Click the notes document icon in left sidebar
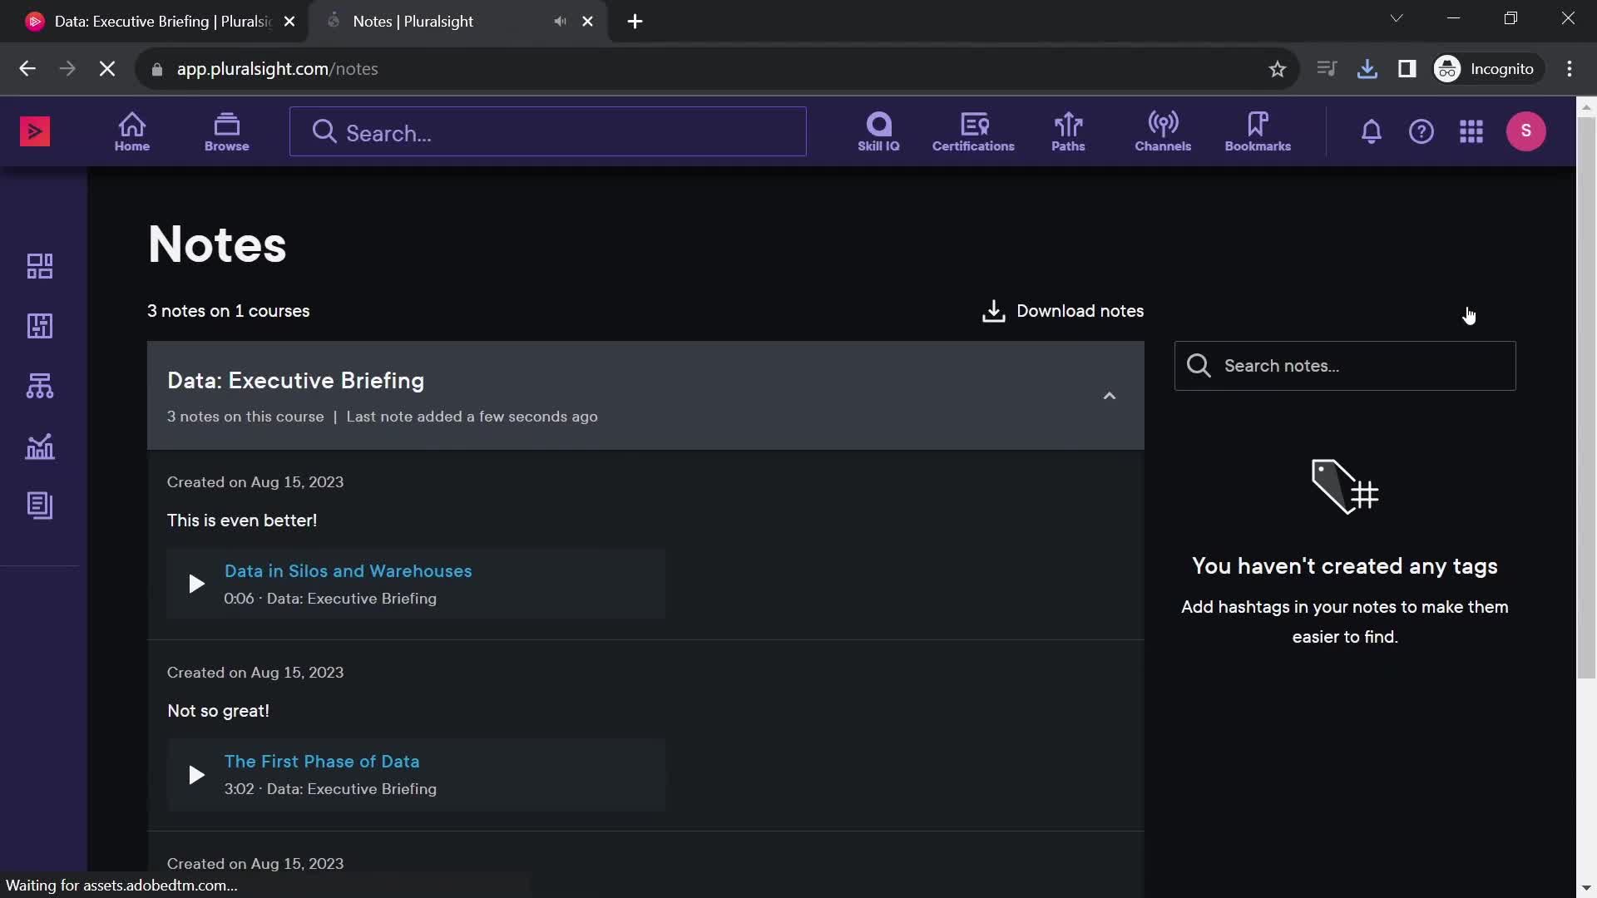This screenshot has width=1597, height=898. click(x=40, y=506)
